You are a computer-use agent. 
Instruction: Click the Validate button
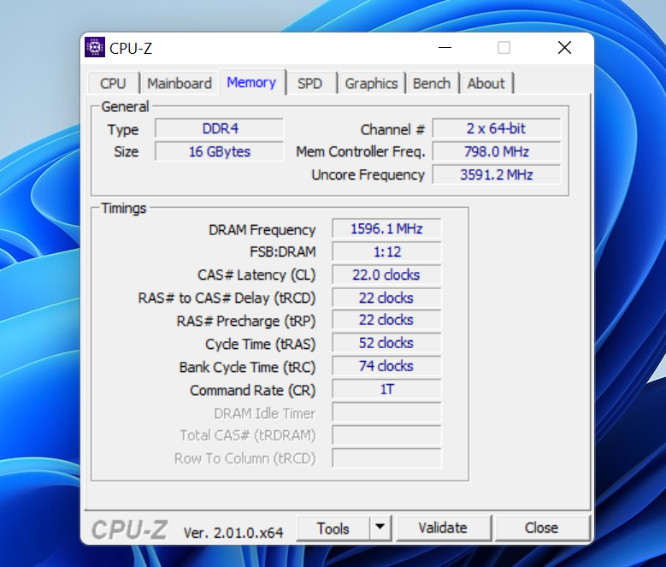443,528
